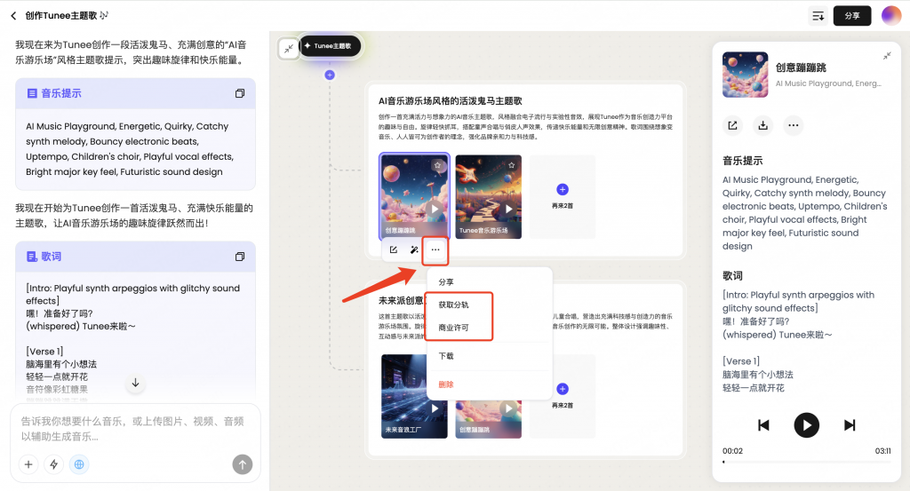Viewport: 910px width, 491px height.
Task: Select 获取分轨 from the context menu
Action: [453, 305]
